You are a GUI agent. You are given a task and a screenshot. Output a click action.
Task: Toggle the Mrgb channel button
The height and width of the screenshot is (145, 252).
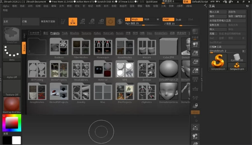coord(137,19)
